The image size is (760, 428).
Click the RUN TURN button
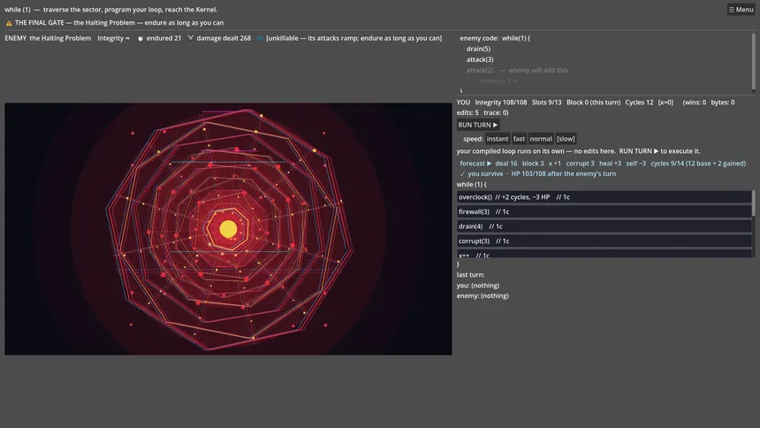[478, 125]
